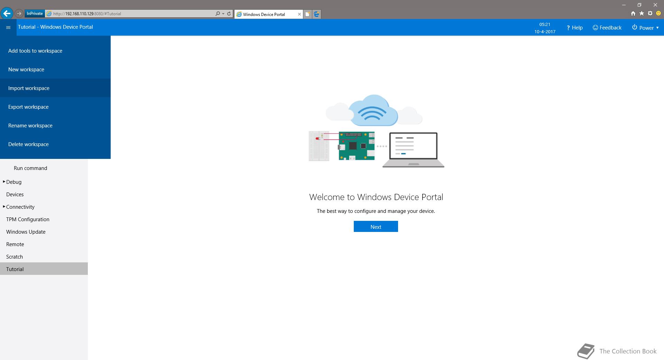Click the Tutorial - Windows Device Portal title
The width and height of the screenshot is (664, 360).
tap(55, 27)
